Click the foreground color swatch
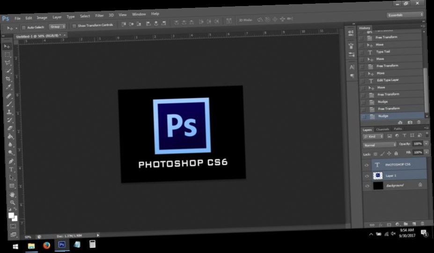 tap(11, 215)
